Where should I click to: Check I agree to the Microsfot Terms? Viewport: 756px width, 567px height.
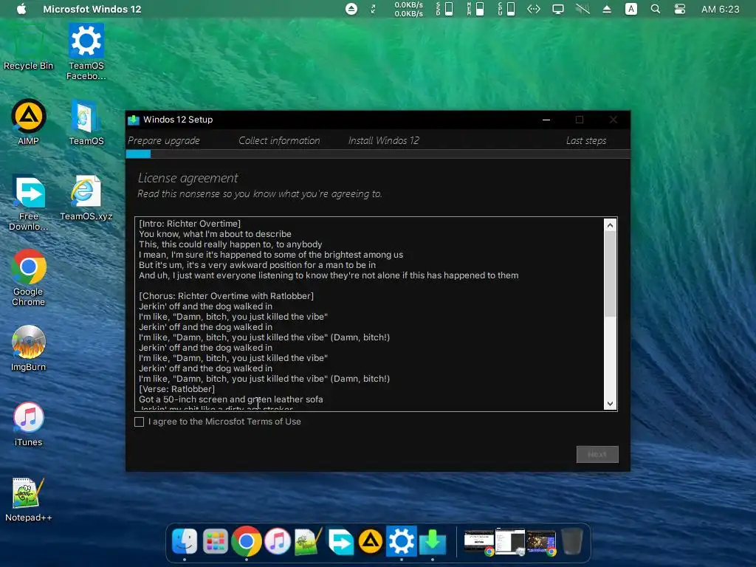coord(140,422)
